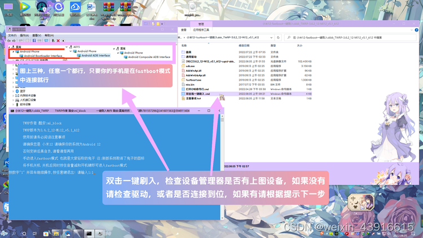Screen dimensions: 423x238
Task: Open Edge browser from the taskbar
Action: point(68,233)
